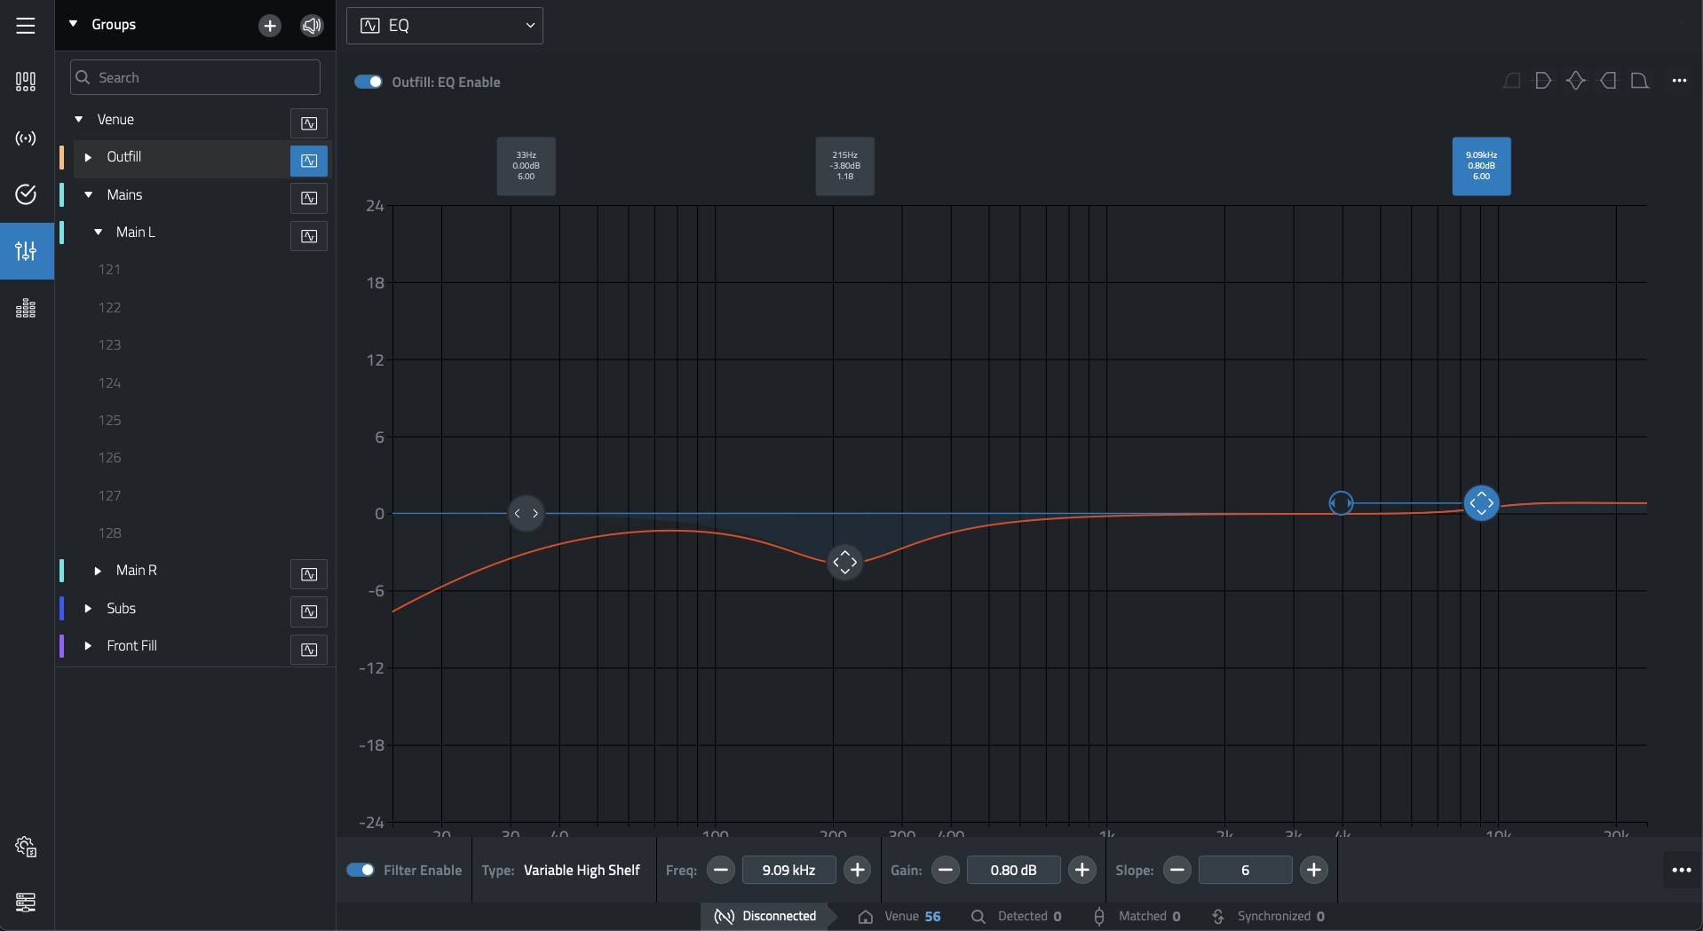Click the Search groups input field
Image resolution: width=1703 pixels, height=931 pixels.
(x=195, y=77)
